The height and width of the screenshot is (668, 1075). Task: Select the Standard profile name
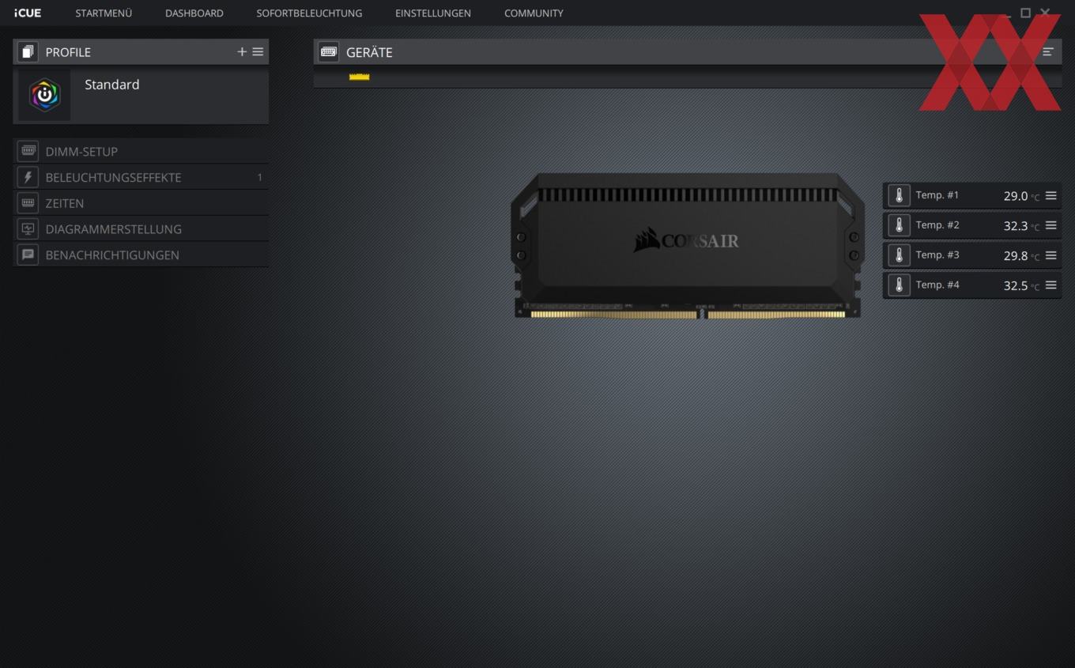point(112,85)
